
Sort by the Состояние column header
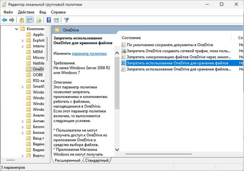(131, 38)
